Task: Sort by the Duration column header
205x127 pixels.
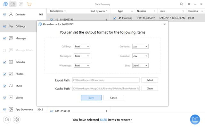Action: click(195, 11)
